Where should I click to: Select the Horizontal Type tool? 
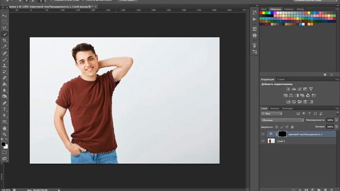pyautogui.click(x=4, y=109)
